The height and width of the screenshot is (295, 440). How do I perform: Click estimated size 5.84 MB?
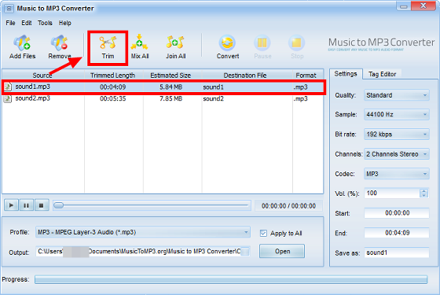pos(171,87)
